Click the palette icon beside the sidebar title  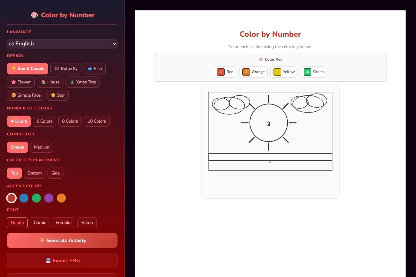pyautogui.click(x=34, y=15)
